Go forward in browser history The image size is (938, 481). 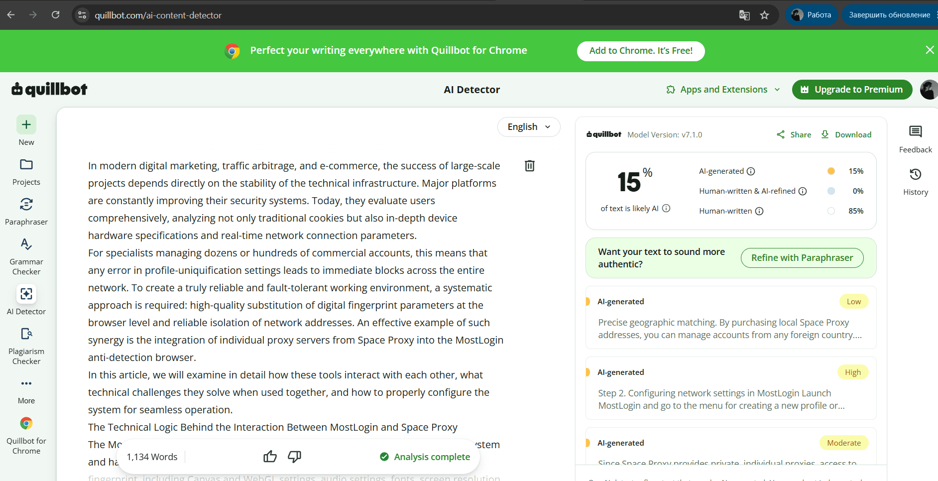coord(33,15)
